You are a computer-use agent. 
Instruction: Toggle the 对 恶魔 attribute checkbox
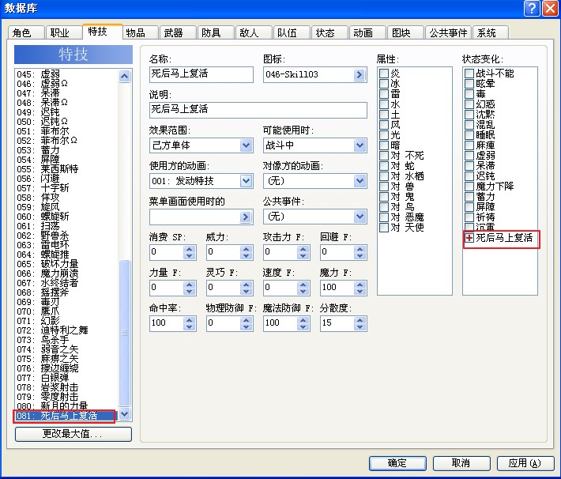[x=384, y=217]
